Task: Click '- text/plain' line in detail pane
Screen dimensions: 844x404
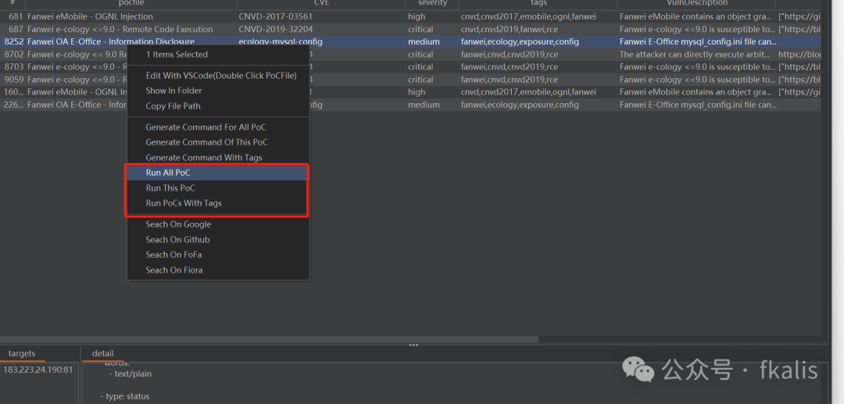Action: 130,374
